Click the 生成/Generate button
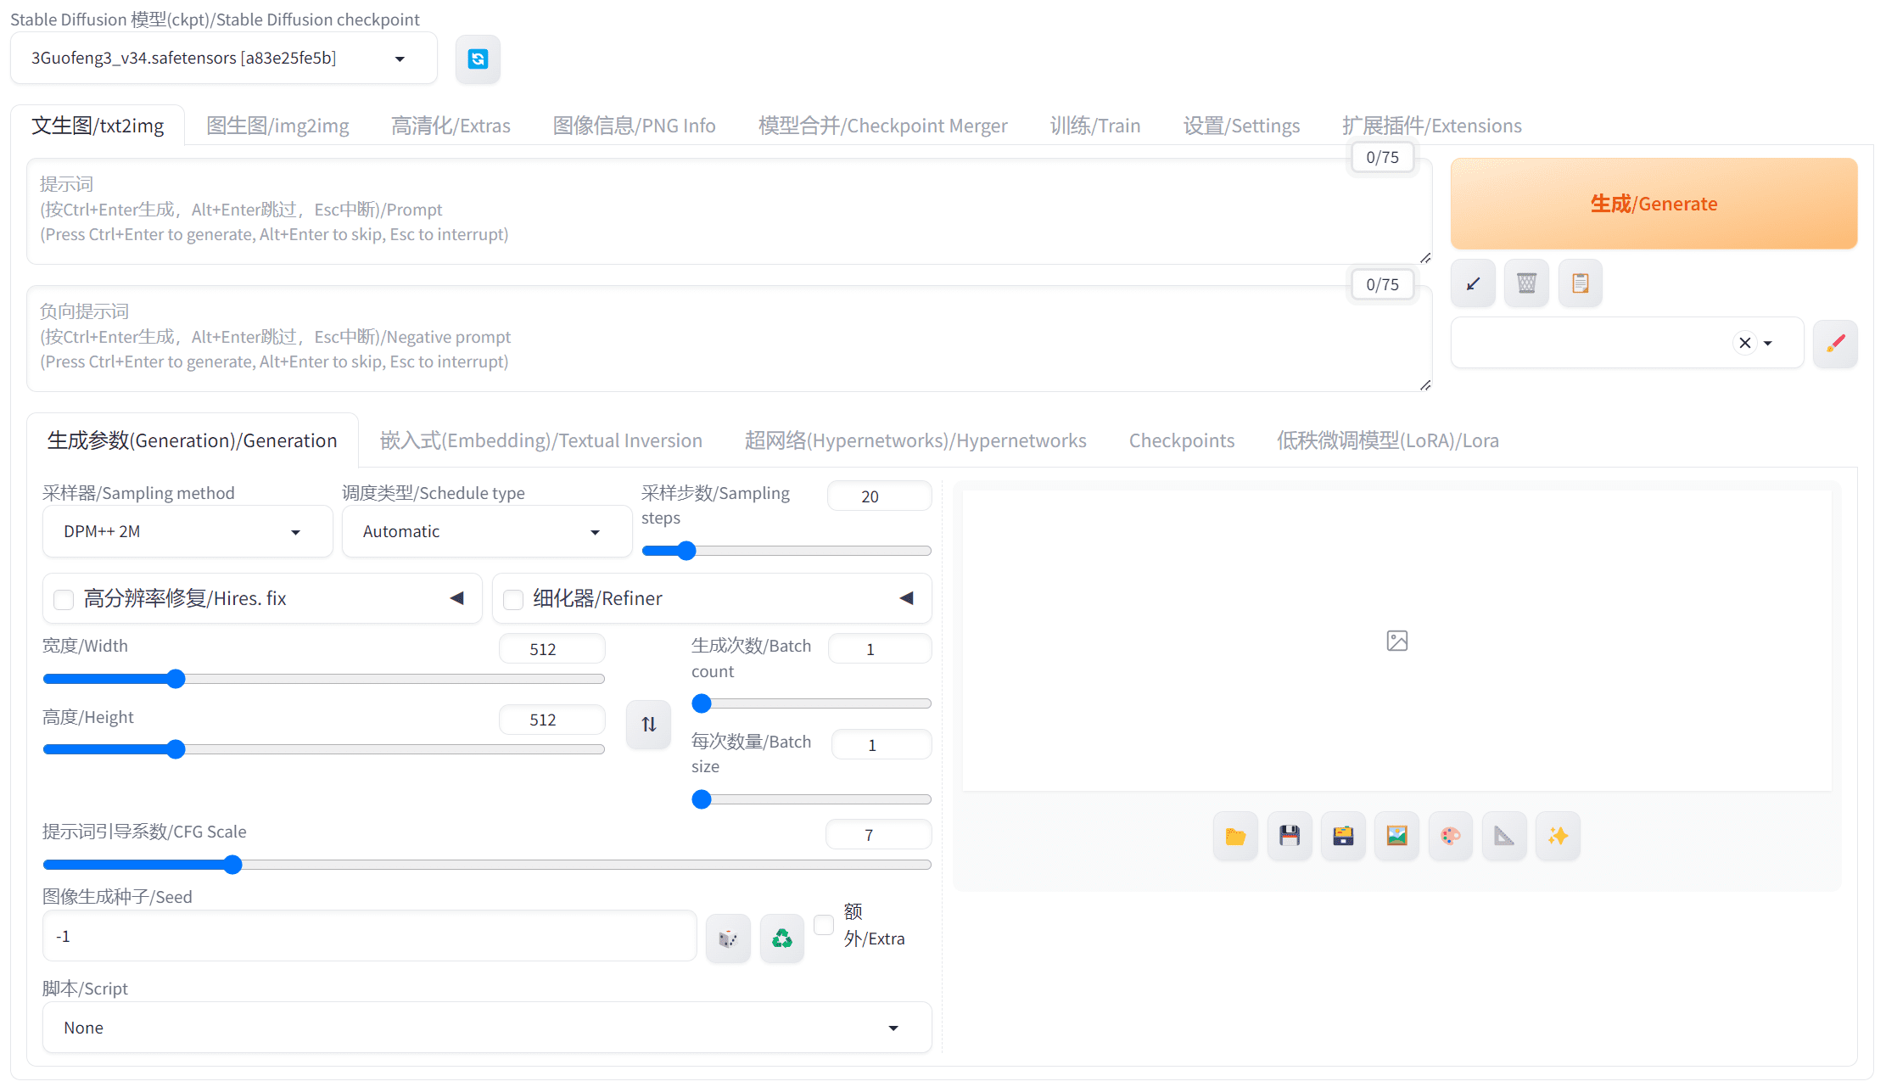1886x1087 pixels. click(1653, 203)
